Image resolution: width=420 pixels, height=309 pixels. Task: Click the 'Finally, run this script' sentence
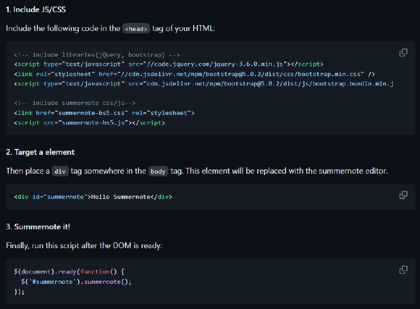coord(84,246)
